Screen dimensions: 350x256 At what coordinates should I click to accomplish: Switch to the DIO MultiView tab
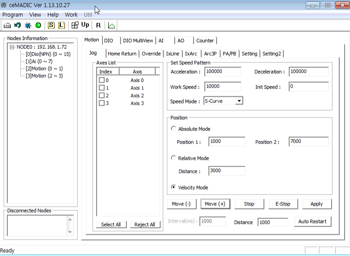tap(138, 41)
